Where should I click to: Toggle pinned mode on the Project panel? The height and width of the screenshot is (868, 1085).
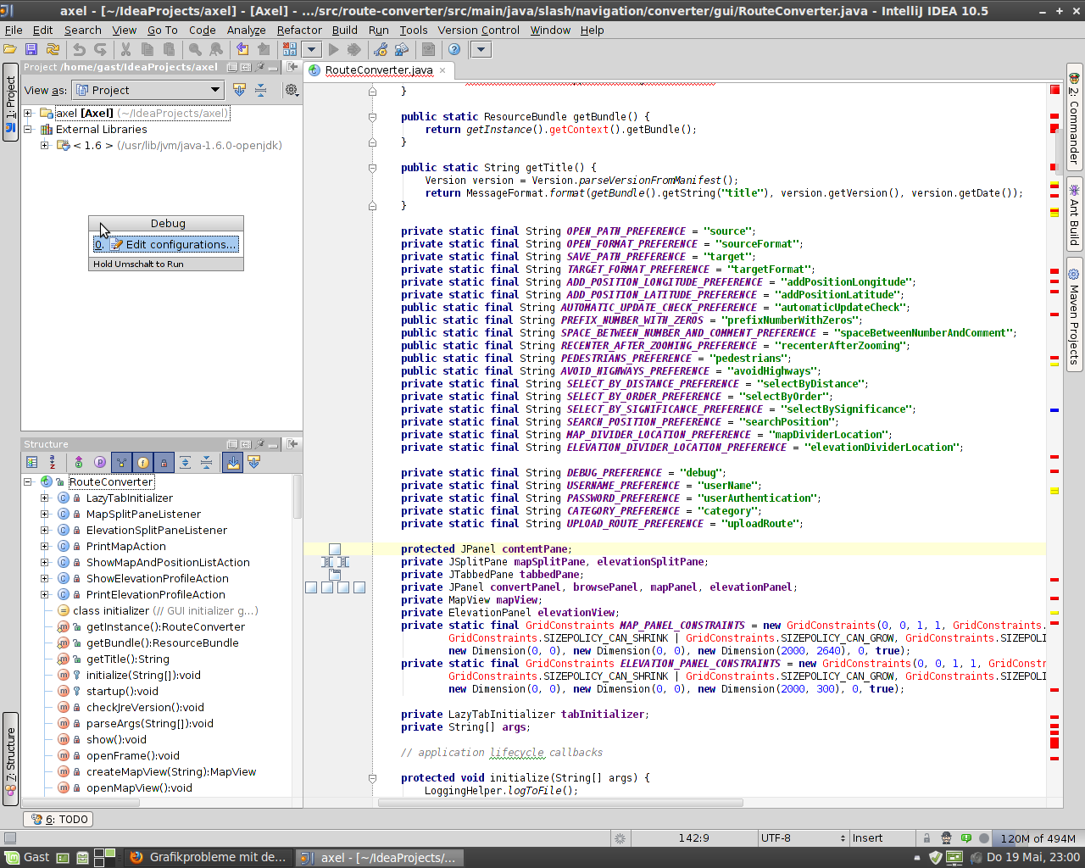260,67
